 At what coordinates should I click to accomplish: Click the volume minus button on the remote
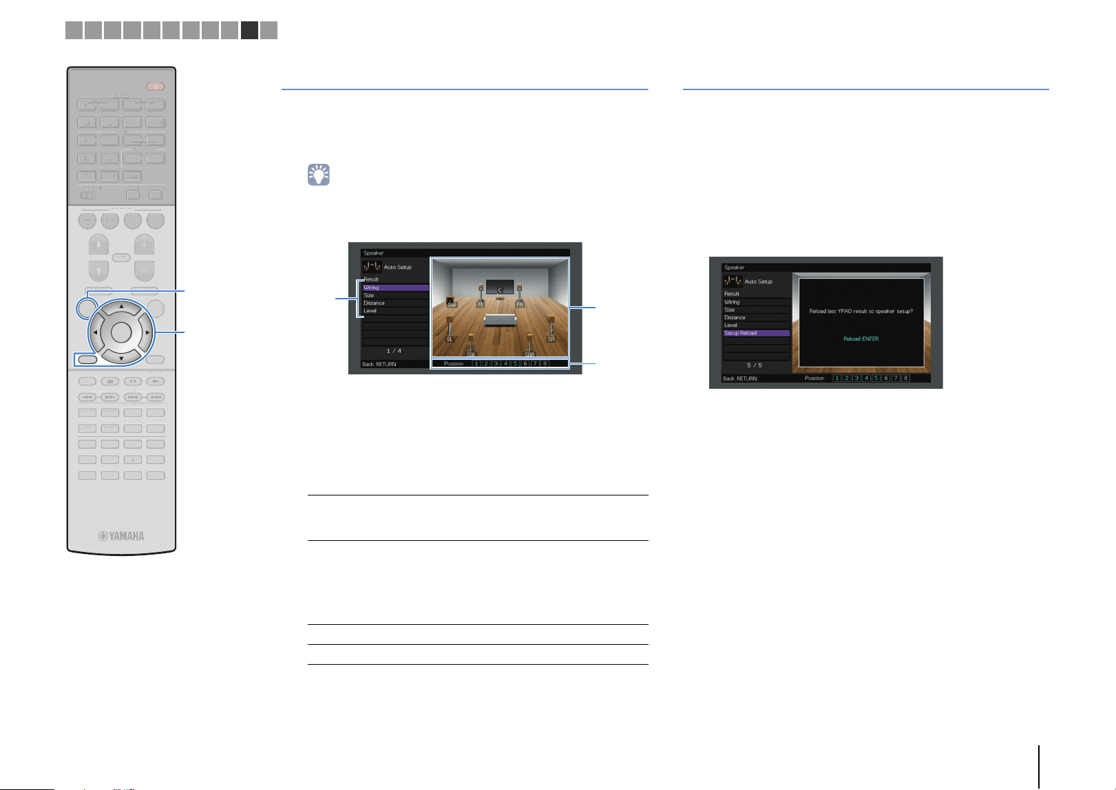pos(144,270)
